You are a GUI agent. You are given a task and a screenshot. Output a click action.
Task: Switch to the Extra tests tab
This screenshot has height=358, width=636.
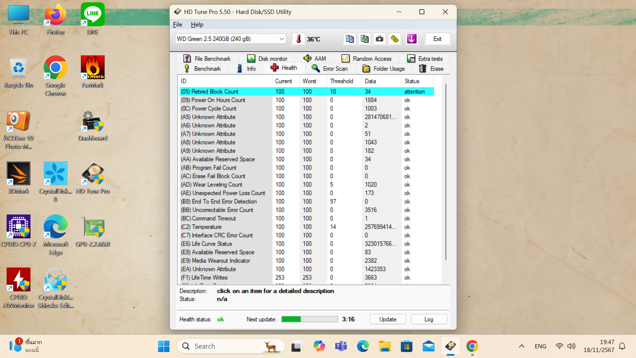tap(425, 59)
